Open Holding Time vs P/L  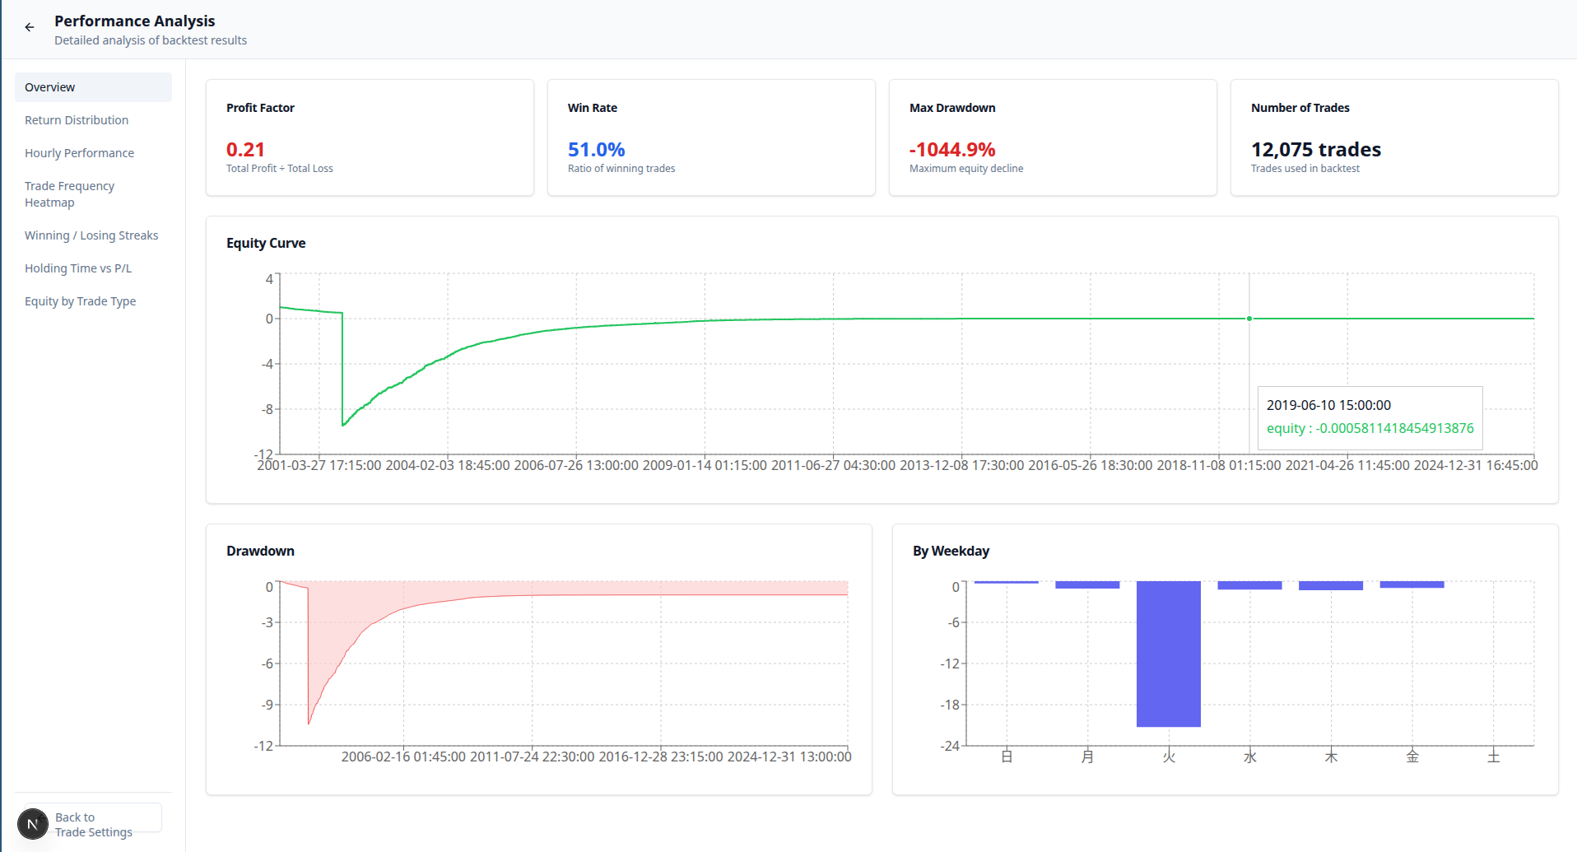tap(78, 268)
